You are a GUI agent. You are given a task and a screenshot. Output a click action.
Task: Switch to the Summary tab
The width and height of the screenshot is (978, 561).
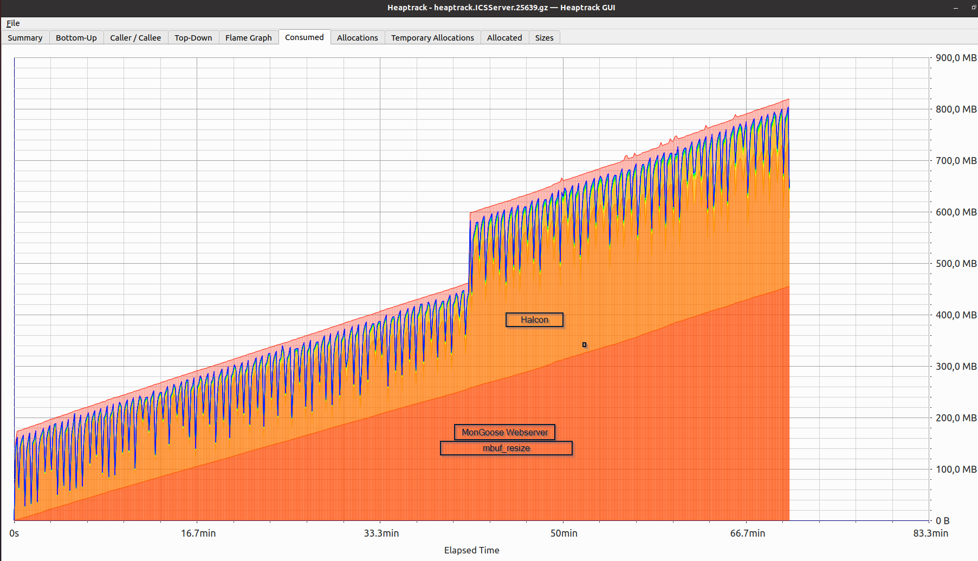click(24, 37)
